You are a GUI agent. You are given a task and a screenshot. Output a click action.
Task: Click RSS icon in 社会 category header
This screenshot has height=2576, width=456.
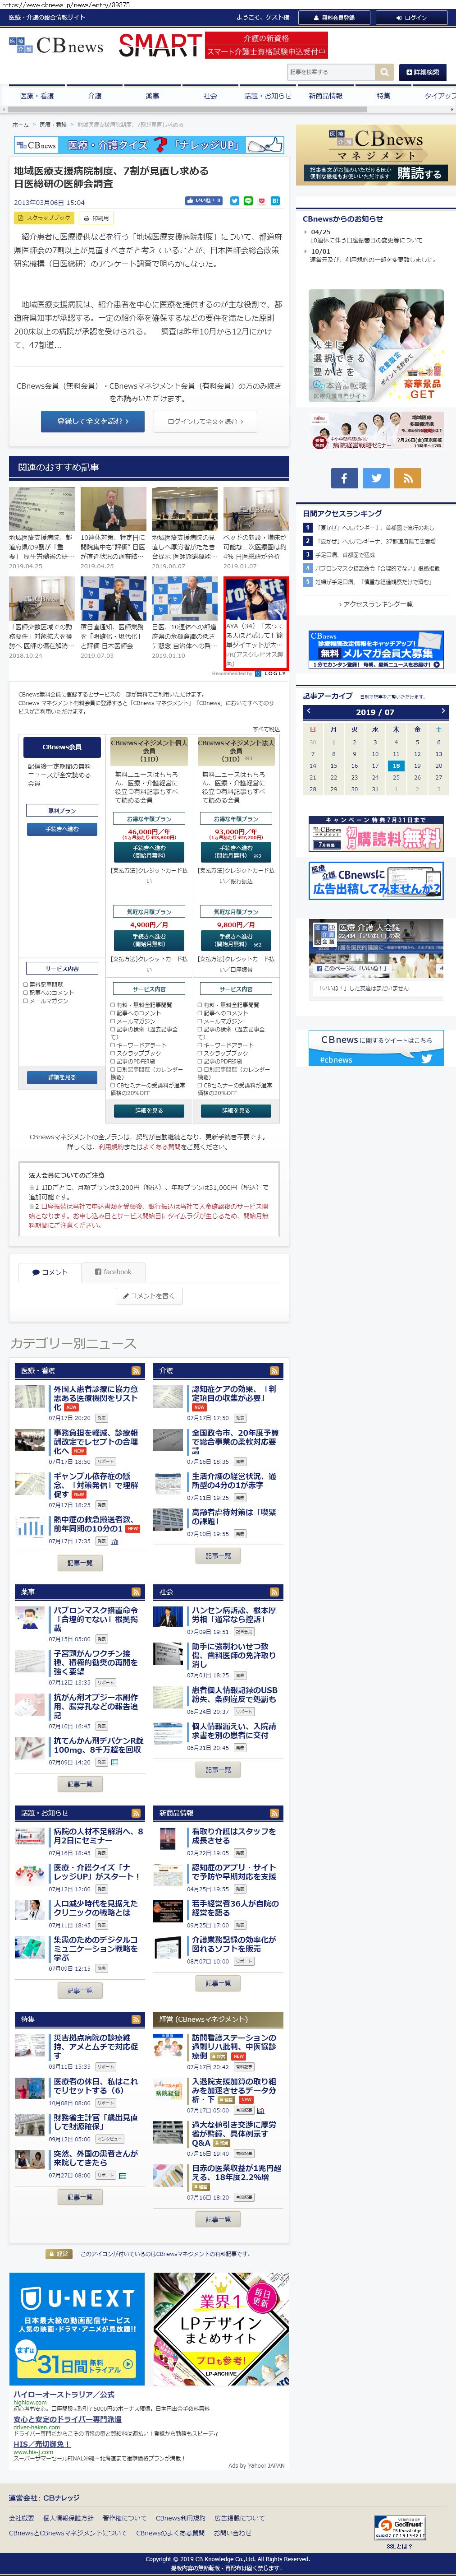point(274,1592)
